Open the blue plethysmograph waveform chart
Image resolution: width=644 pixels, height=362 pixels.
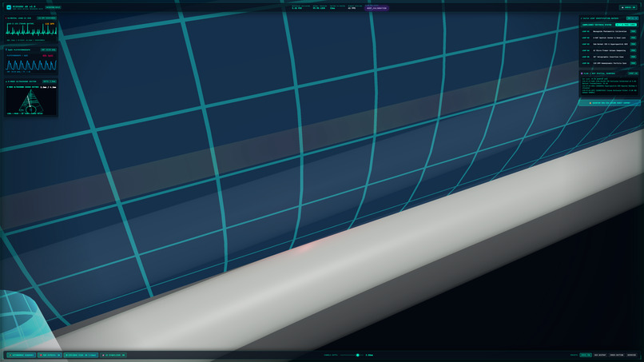tap(31, 66)
